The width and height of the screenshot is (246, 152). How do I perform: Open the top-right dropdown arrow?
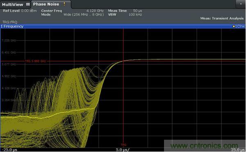(241, 4)
